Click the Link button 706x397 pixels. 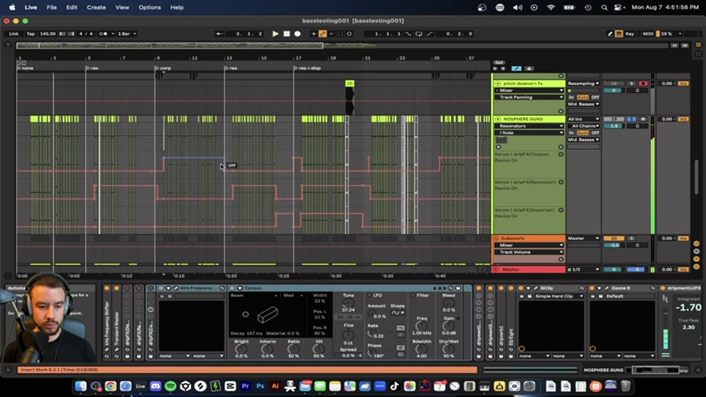coord(14,34)
